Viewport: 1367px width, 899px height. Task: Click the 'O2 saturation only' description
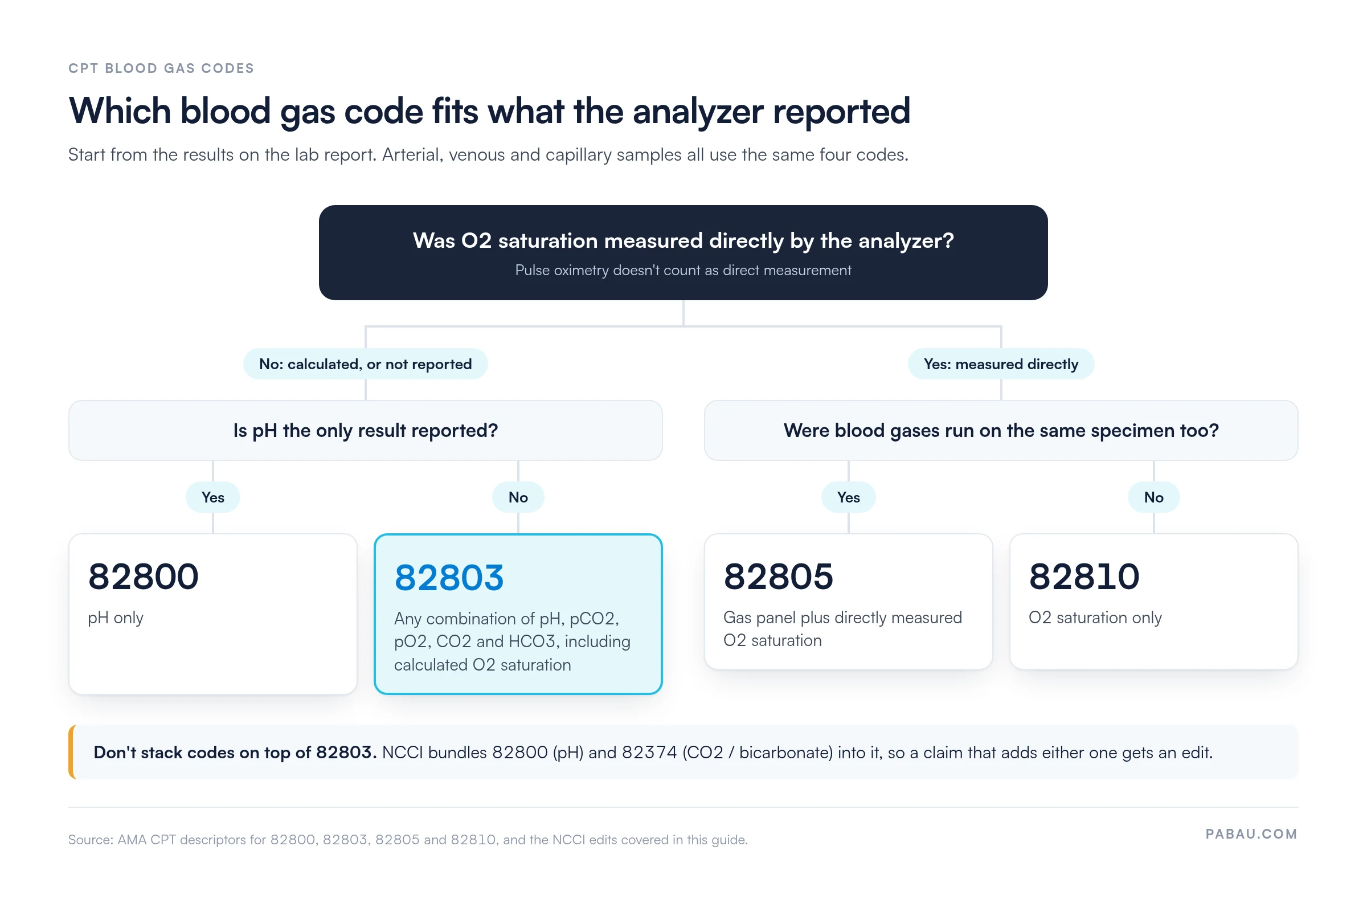click(1095, 618)
